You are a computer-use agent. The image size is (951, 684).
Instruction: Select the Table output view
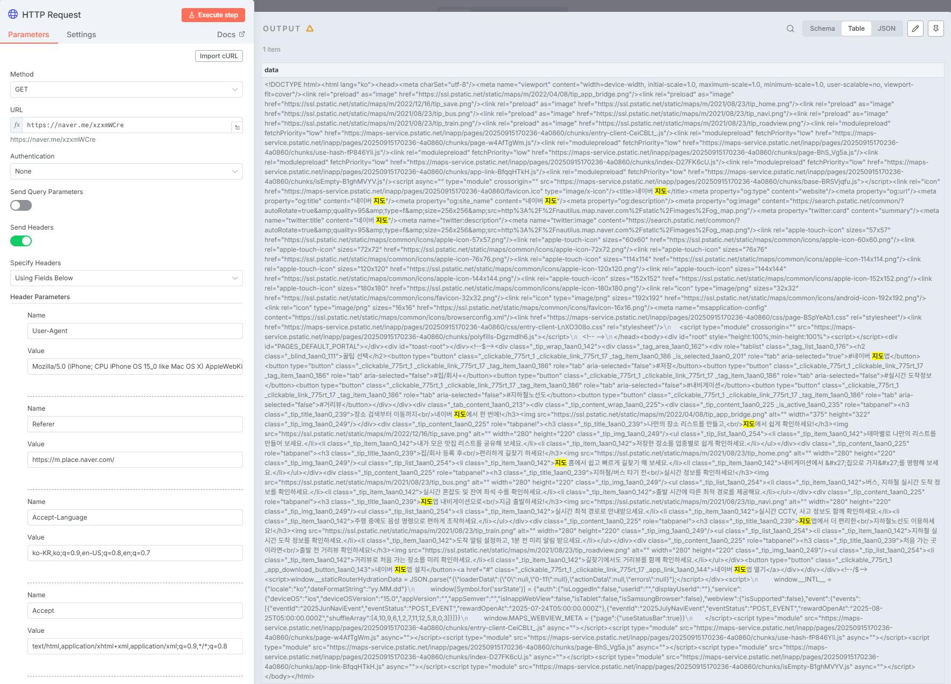(856, 29)
